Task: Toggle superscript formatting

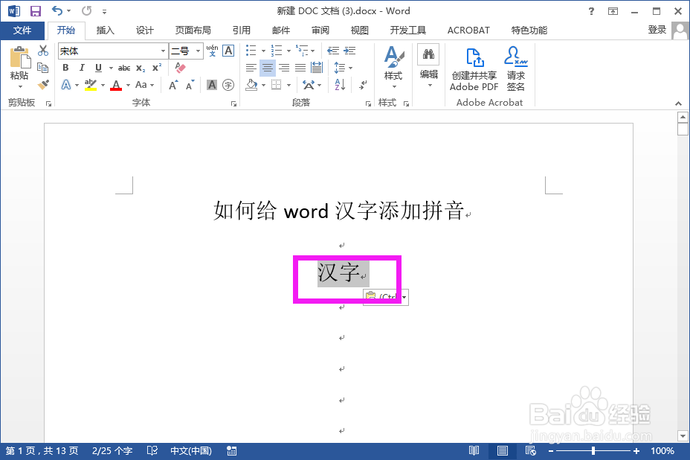Action: [157, 68]
